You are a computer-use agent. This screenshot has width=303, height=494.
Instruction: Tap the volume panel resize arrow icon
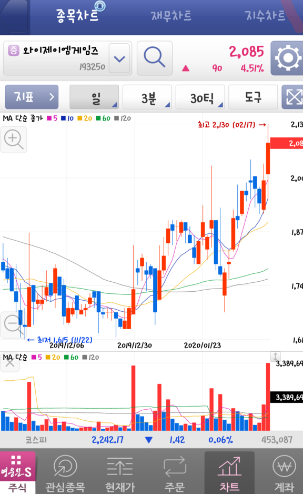[275, 357]
